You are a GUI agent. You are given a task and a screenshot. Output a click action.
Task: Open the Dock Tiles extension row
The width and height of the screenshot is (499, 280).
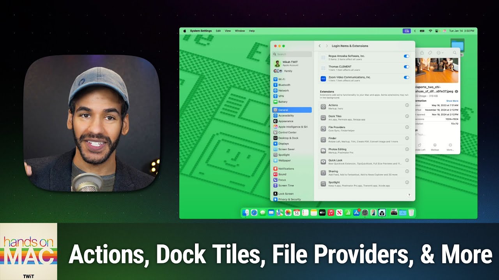365,117
